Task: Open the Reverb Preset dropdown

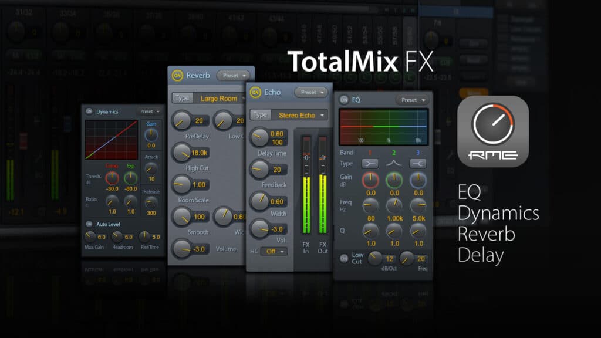Action: [x=234, y=75]
